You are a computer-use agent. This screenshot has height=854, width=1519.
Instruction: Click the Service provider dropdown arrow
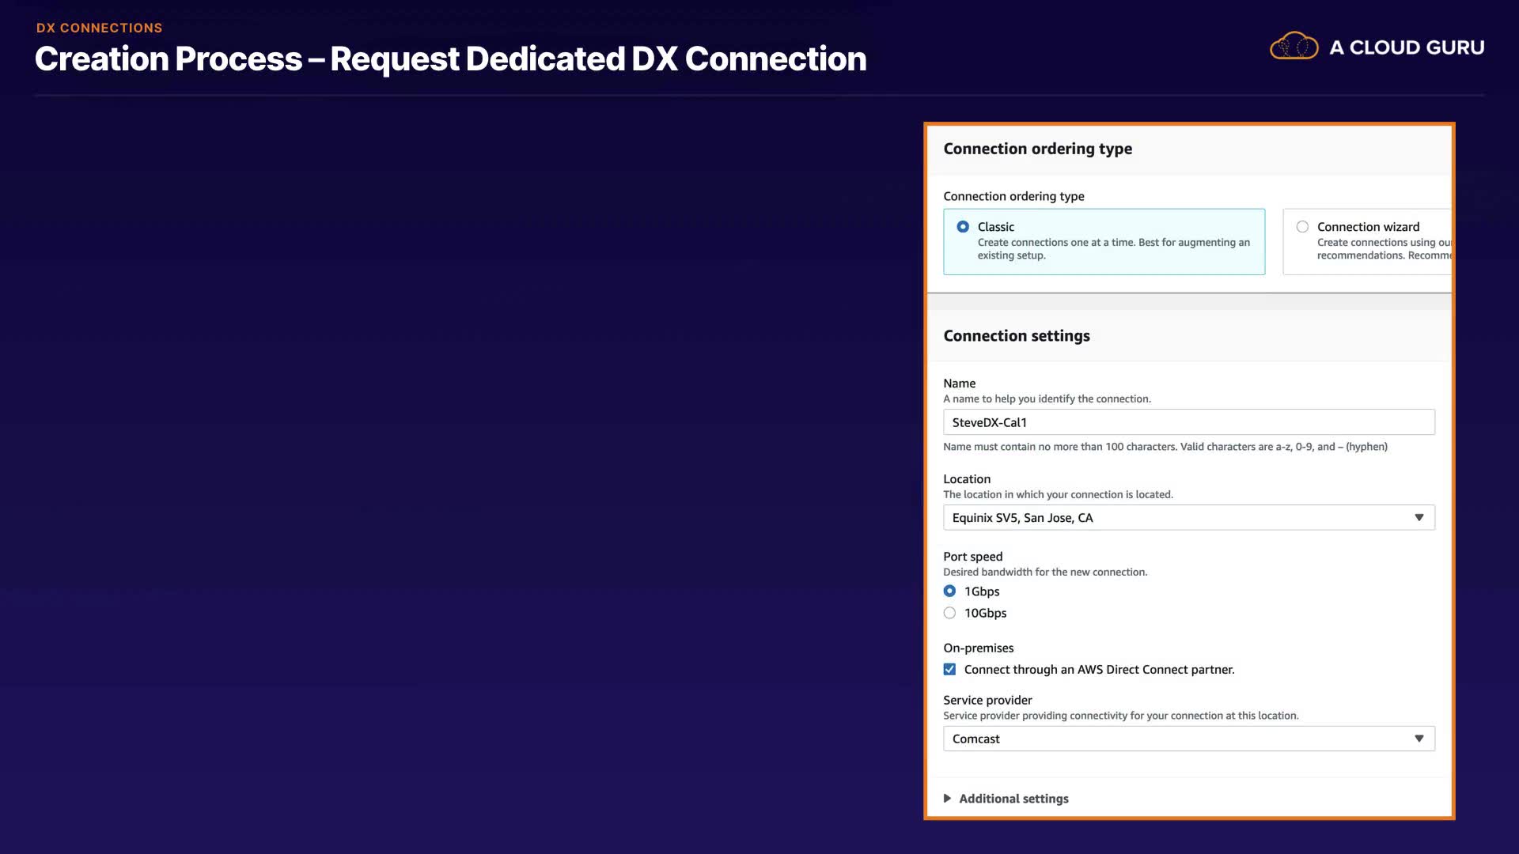pos(1419,739)
